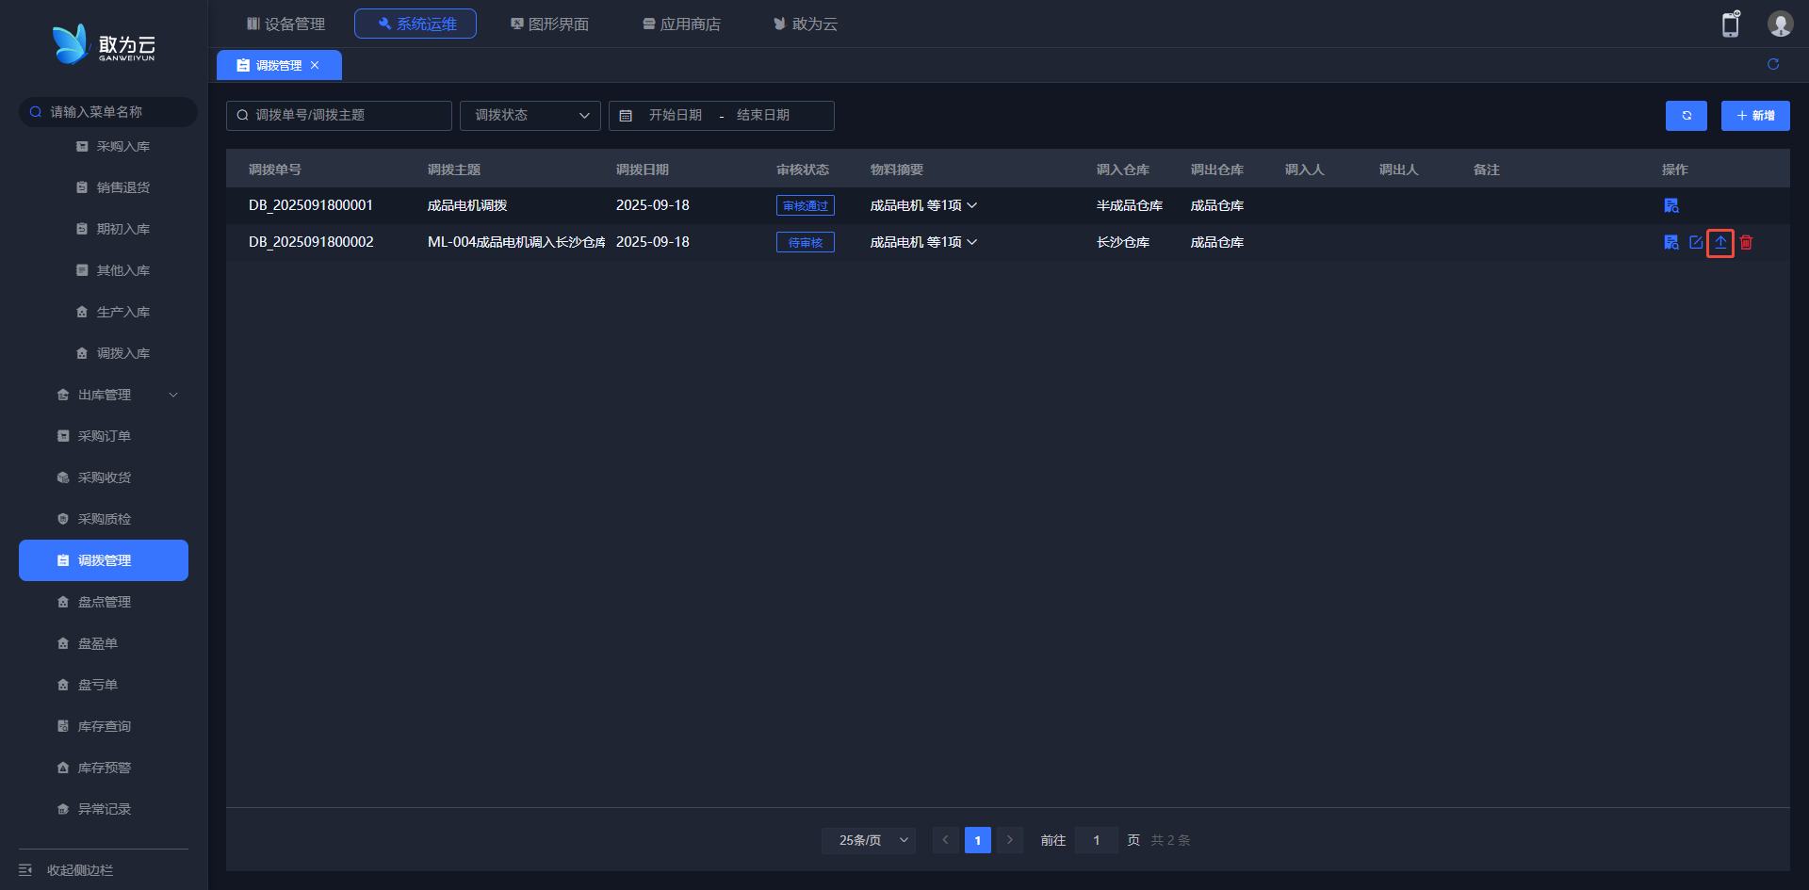Screen dimensions: 1809x890
Task: Switch to the 系统运维 top menu
Action: [x=416, y=24]
